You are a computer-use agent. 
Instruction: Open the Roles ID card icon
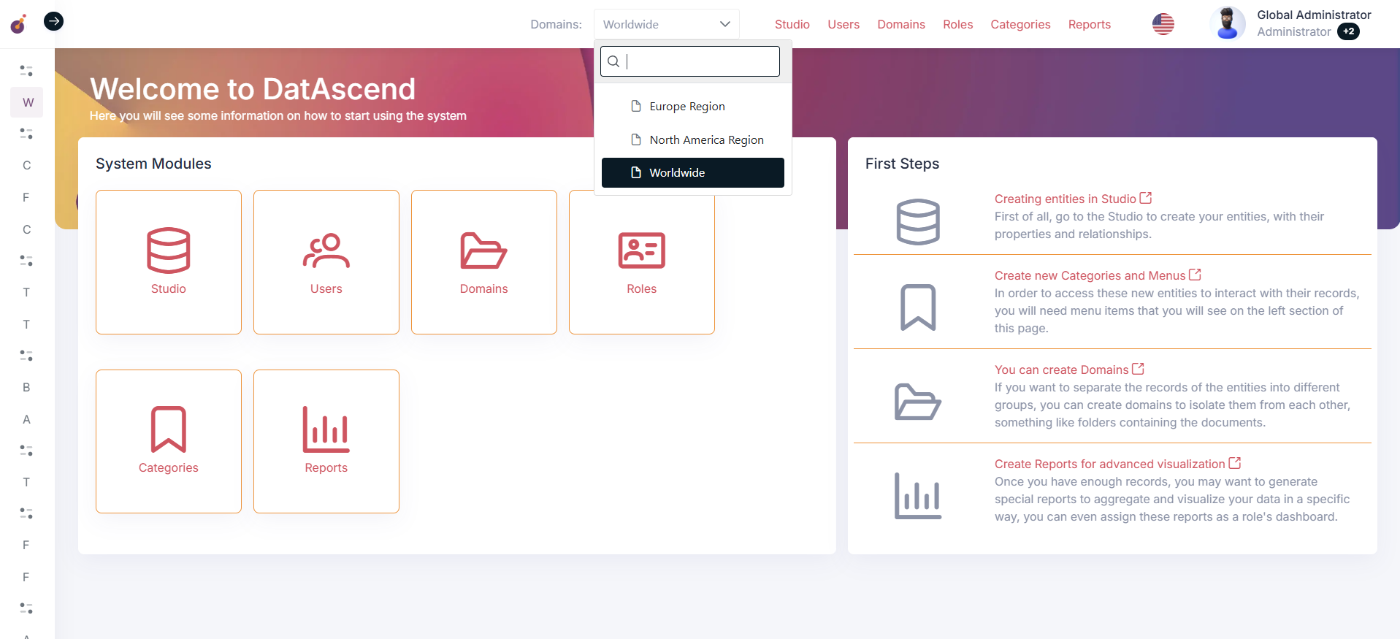point(641,250)
